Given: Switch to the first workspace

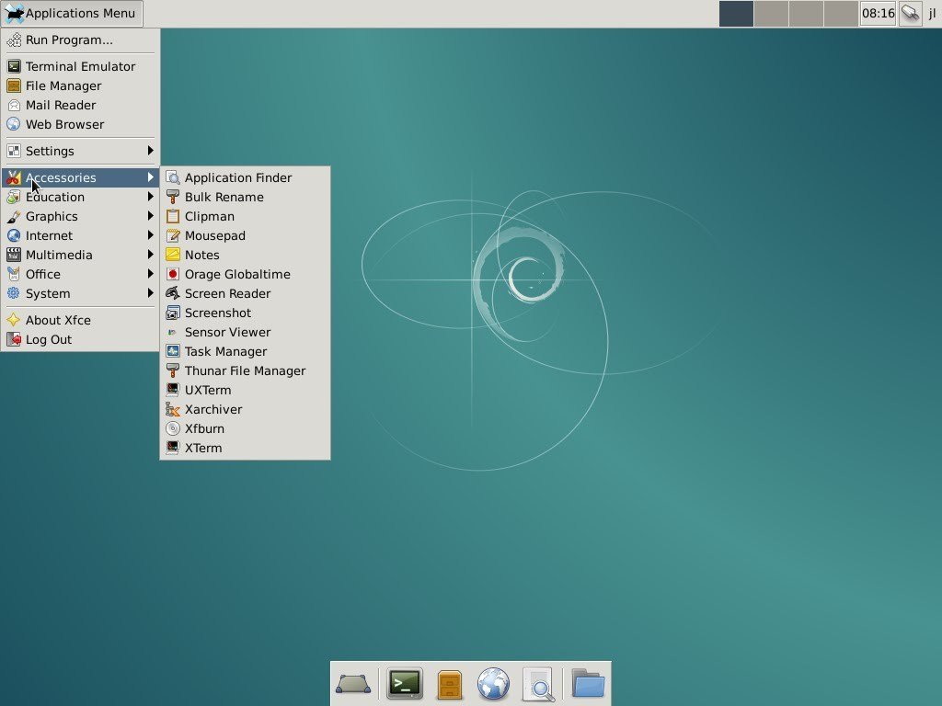Looking at the screenshot, I should pyautogui.click(x=736, y=13).
